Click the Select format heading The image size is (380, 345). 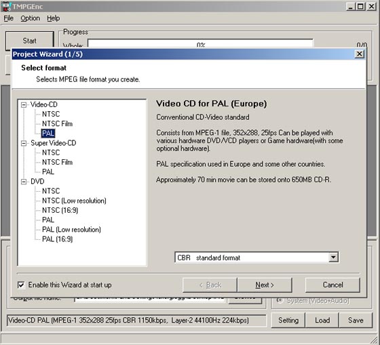click(x=43, y=68)
